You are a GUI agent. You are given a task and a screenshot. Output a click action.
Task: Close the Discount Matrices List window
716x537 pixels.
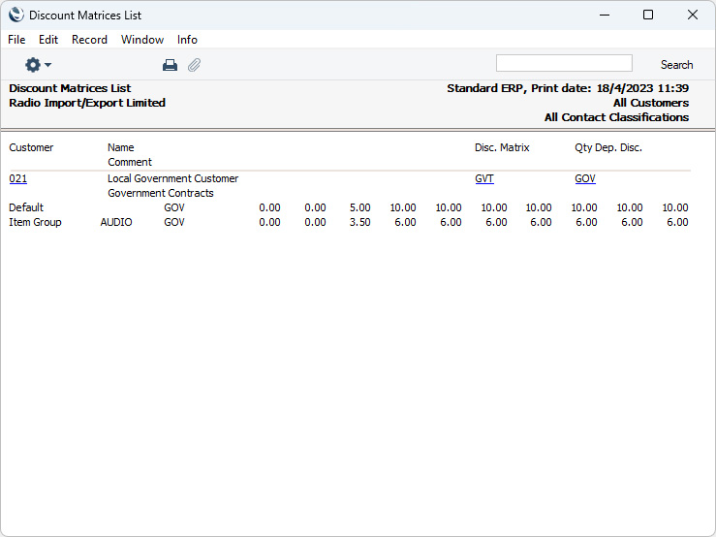tap(692, 16)
